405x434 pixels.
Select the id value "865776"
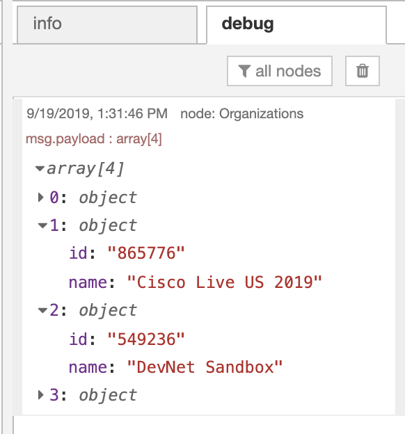[146, 253]
